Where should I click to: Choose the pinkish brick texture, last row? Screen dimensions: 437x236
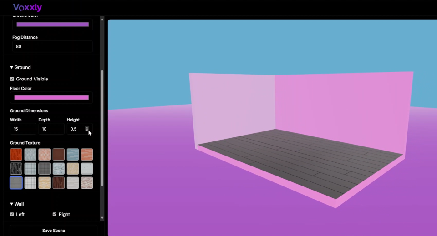[x=87, y=183]
